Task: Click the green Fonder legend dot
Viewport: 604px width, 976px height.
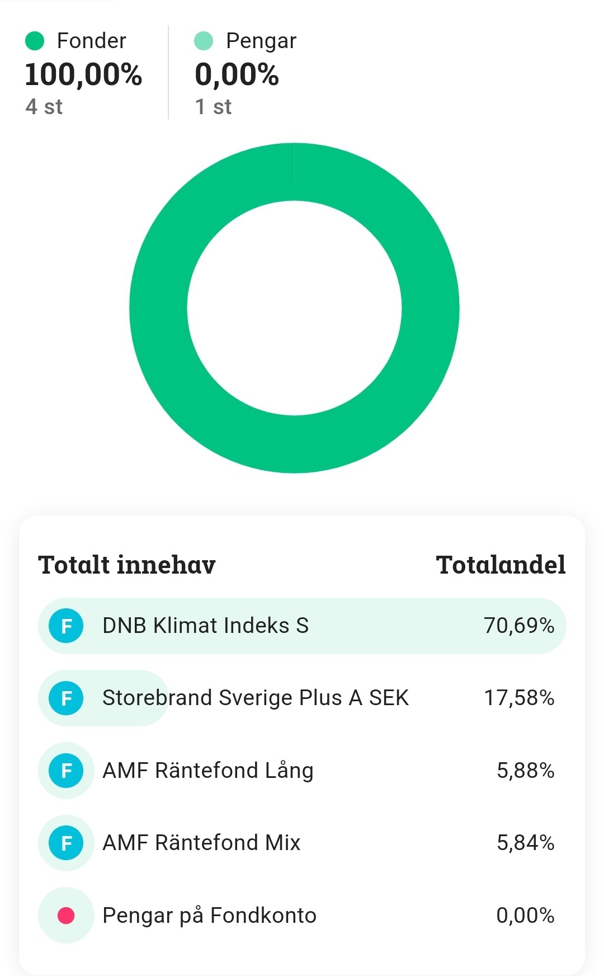Action: click(x=35, y=41)
